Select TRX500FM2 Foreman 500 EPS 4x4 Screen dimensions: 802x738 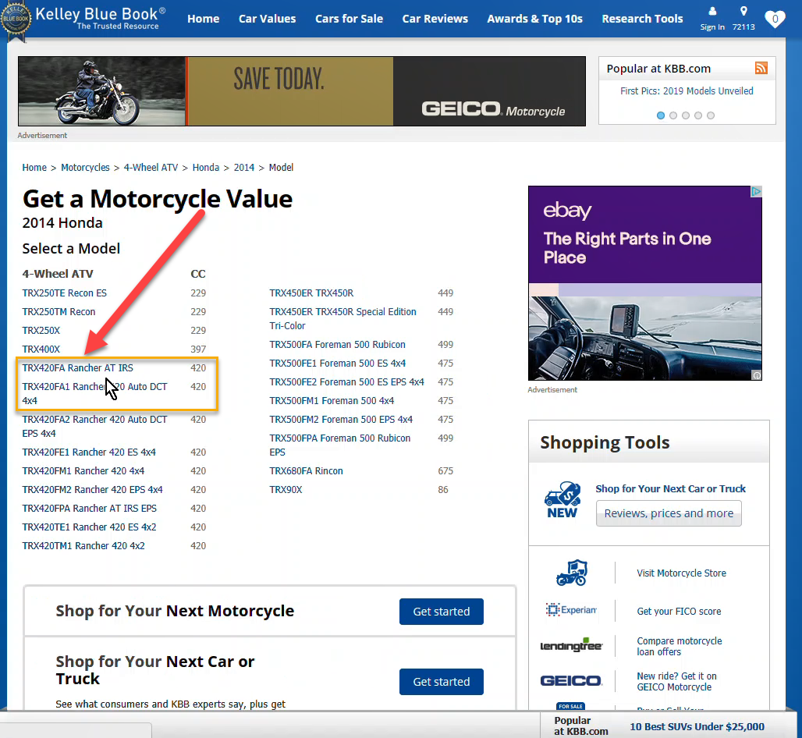click(341, 420)
